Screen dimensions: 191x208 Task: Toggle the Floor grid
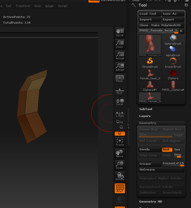point(120,91)
